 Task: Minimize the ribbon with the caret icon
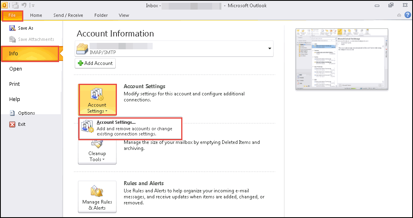(399, 15)
